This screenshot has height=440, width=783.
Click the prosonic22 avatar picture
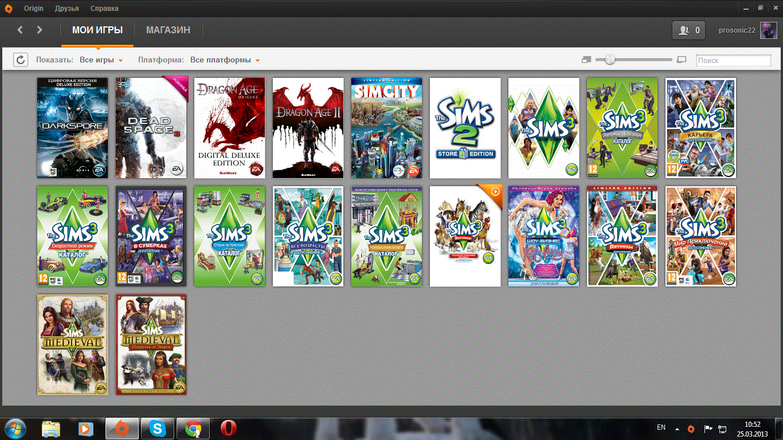pos(768,30)
